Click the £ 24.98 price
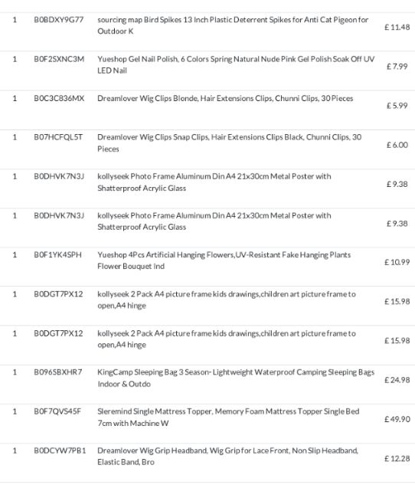 pos(397,380)
